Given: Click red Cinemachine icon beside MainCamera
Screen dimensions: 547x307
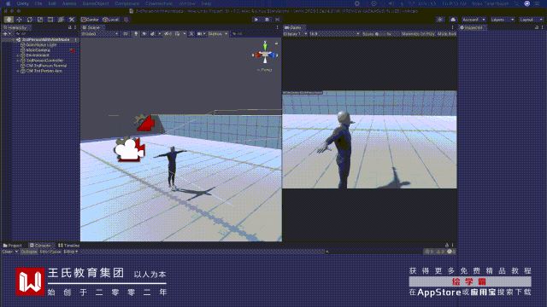Looking at the screenshot, I should [73, 51].
